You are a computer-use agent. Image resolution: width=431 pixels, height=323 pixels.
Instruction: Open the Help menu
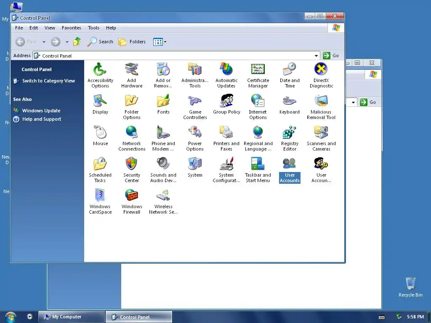click(x=111, y=28)
